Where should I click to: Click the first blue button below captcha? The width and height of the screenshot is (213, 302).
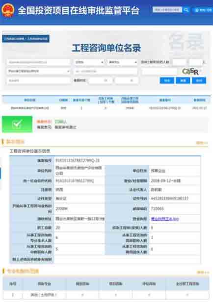(167, 80)
